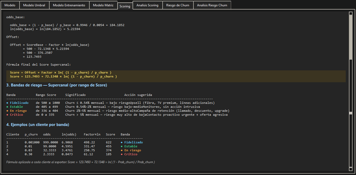This screenshot has width=356, height=175.
Task: Click the score value "622"
Action: (x=109, y=142)
